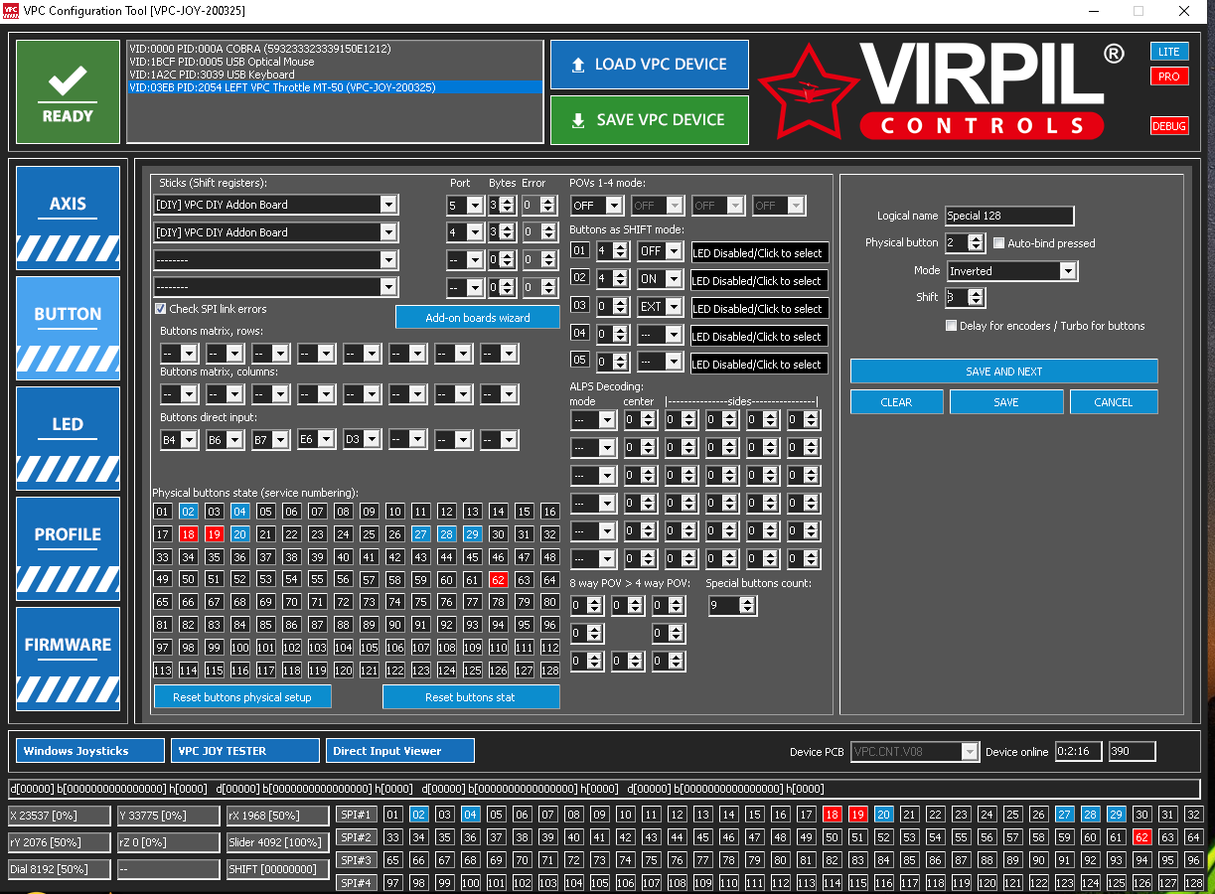Image resolution: width=1215 pixels, height=894 pixels.
Task: Click physical button 128 in the state grid
Action: click(x=549, y=670)
